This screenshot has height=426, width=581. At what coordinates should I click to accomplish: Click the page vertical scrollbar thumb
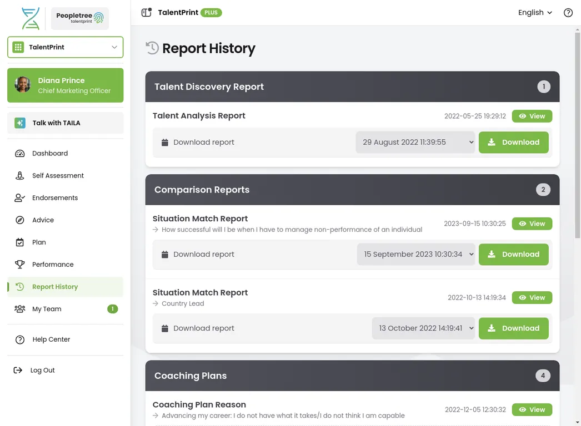tap(577, 135)
